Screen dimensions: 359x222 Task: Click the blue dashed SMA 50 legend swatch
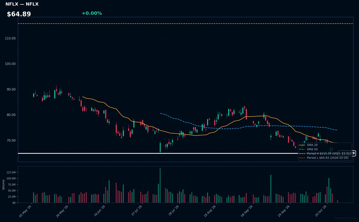pyautogui.click(x=302, y=149)
